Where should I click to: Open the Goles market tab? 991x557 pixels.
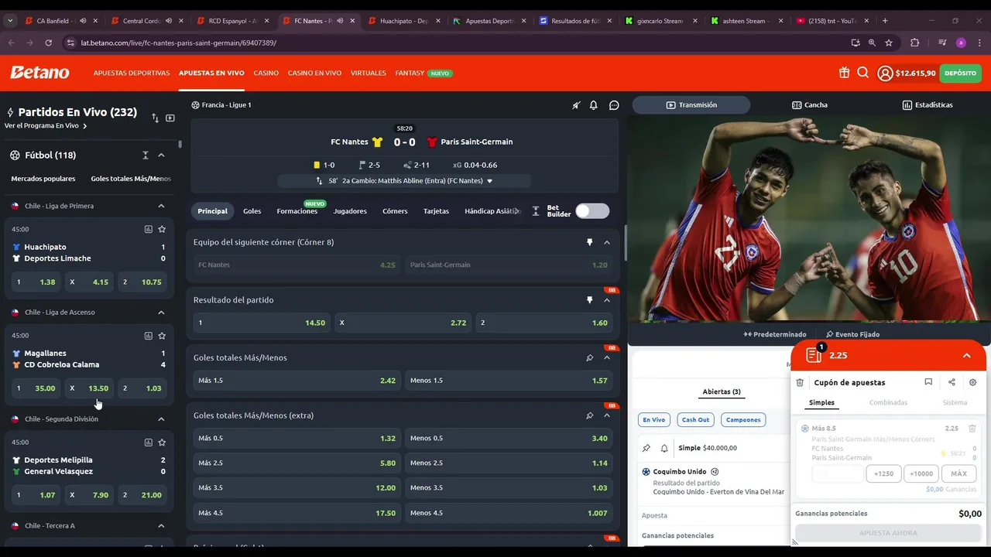pyautogui.click(x=252, y=211)
